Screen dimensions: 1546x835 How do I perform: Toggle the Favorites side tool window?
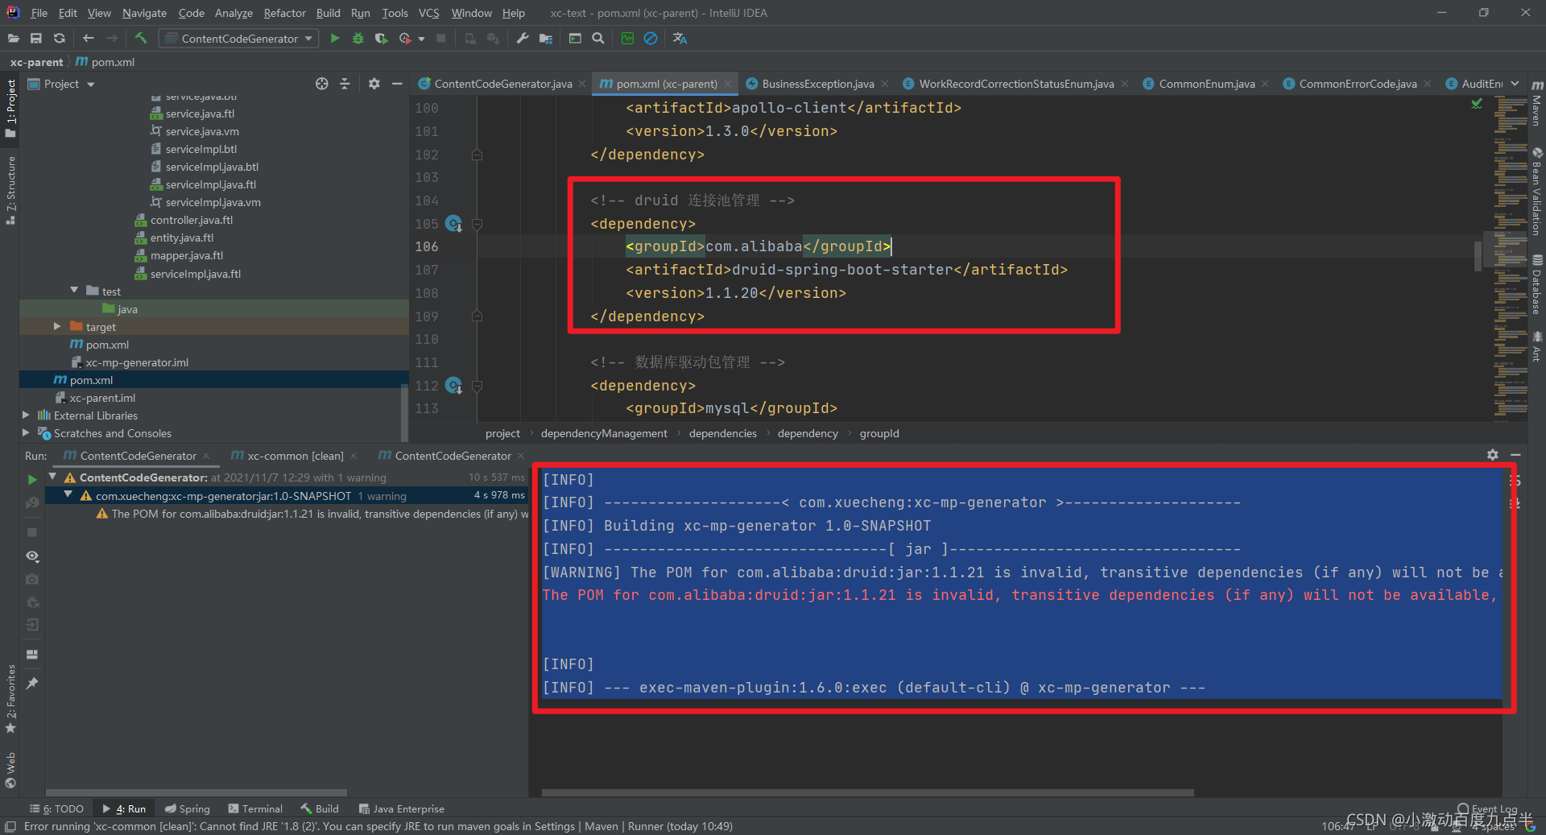click(x=10, y=697)
